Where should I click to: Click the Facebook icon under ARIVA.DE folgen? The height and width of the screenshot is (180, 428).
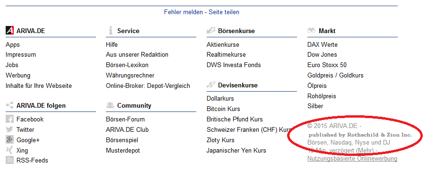[9, 119]
